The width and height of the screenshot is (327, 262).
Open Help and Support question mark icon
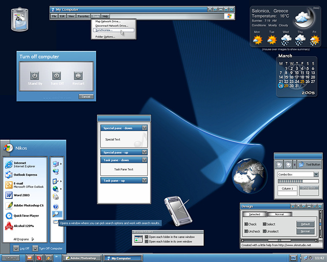click(56, 206)
